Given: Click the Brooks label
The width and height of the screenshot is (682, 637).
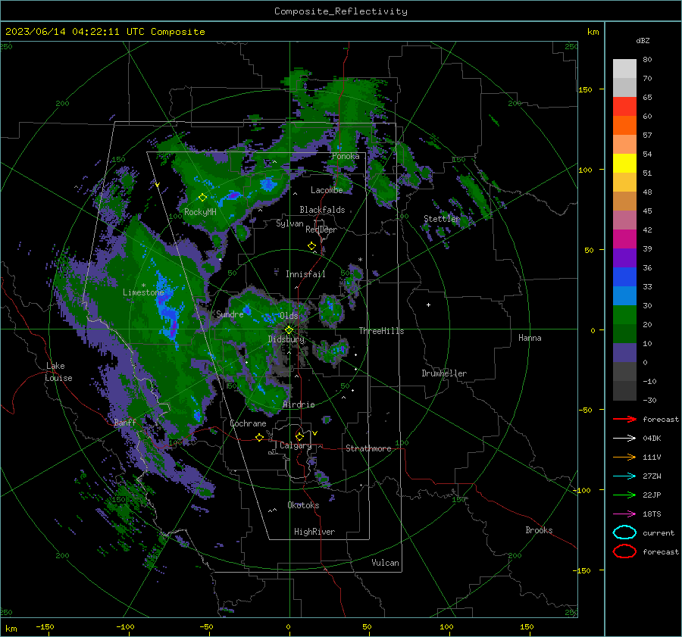Looking at the screenshot, I should [539, 530].
